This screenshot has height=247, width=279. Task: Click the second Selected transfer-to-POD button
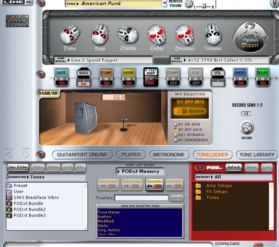(132, 185)
